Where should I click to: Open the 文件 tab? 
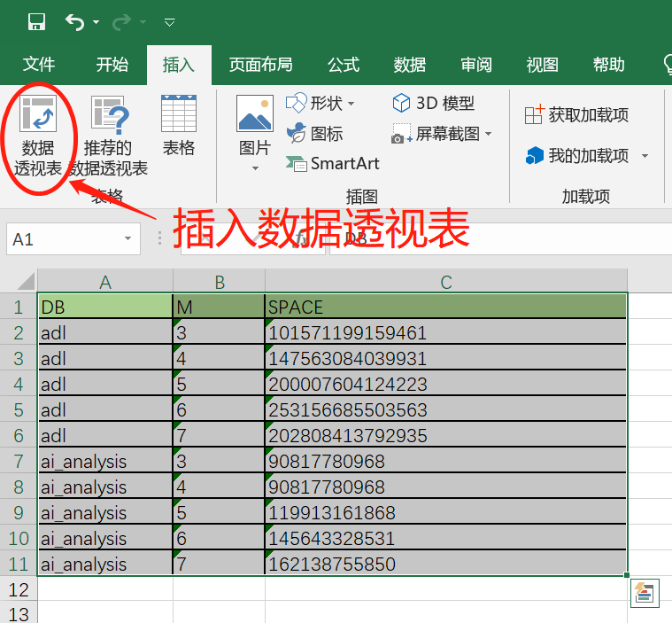pyautogui.click(x=39, y=65)
